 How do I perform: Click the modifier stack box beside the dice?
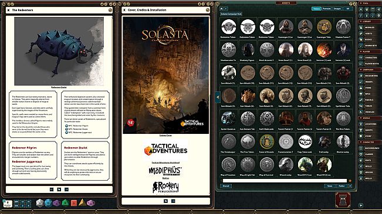(8, 203)
